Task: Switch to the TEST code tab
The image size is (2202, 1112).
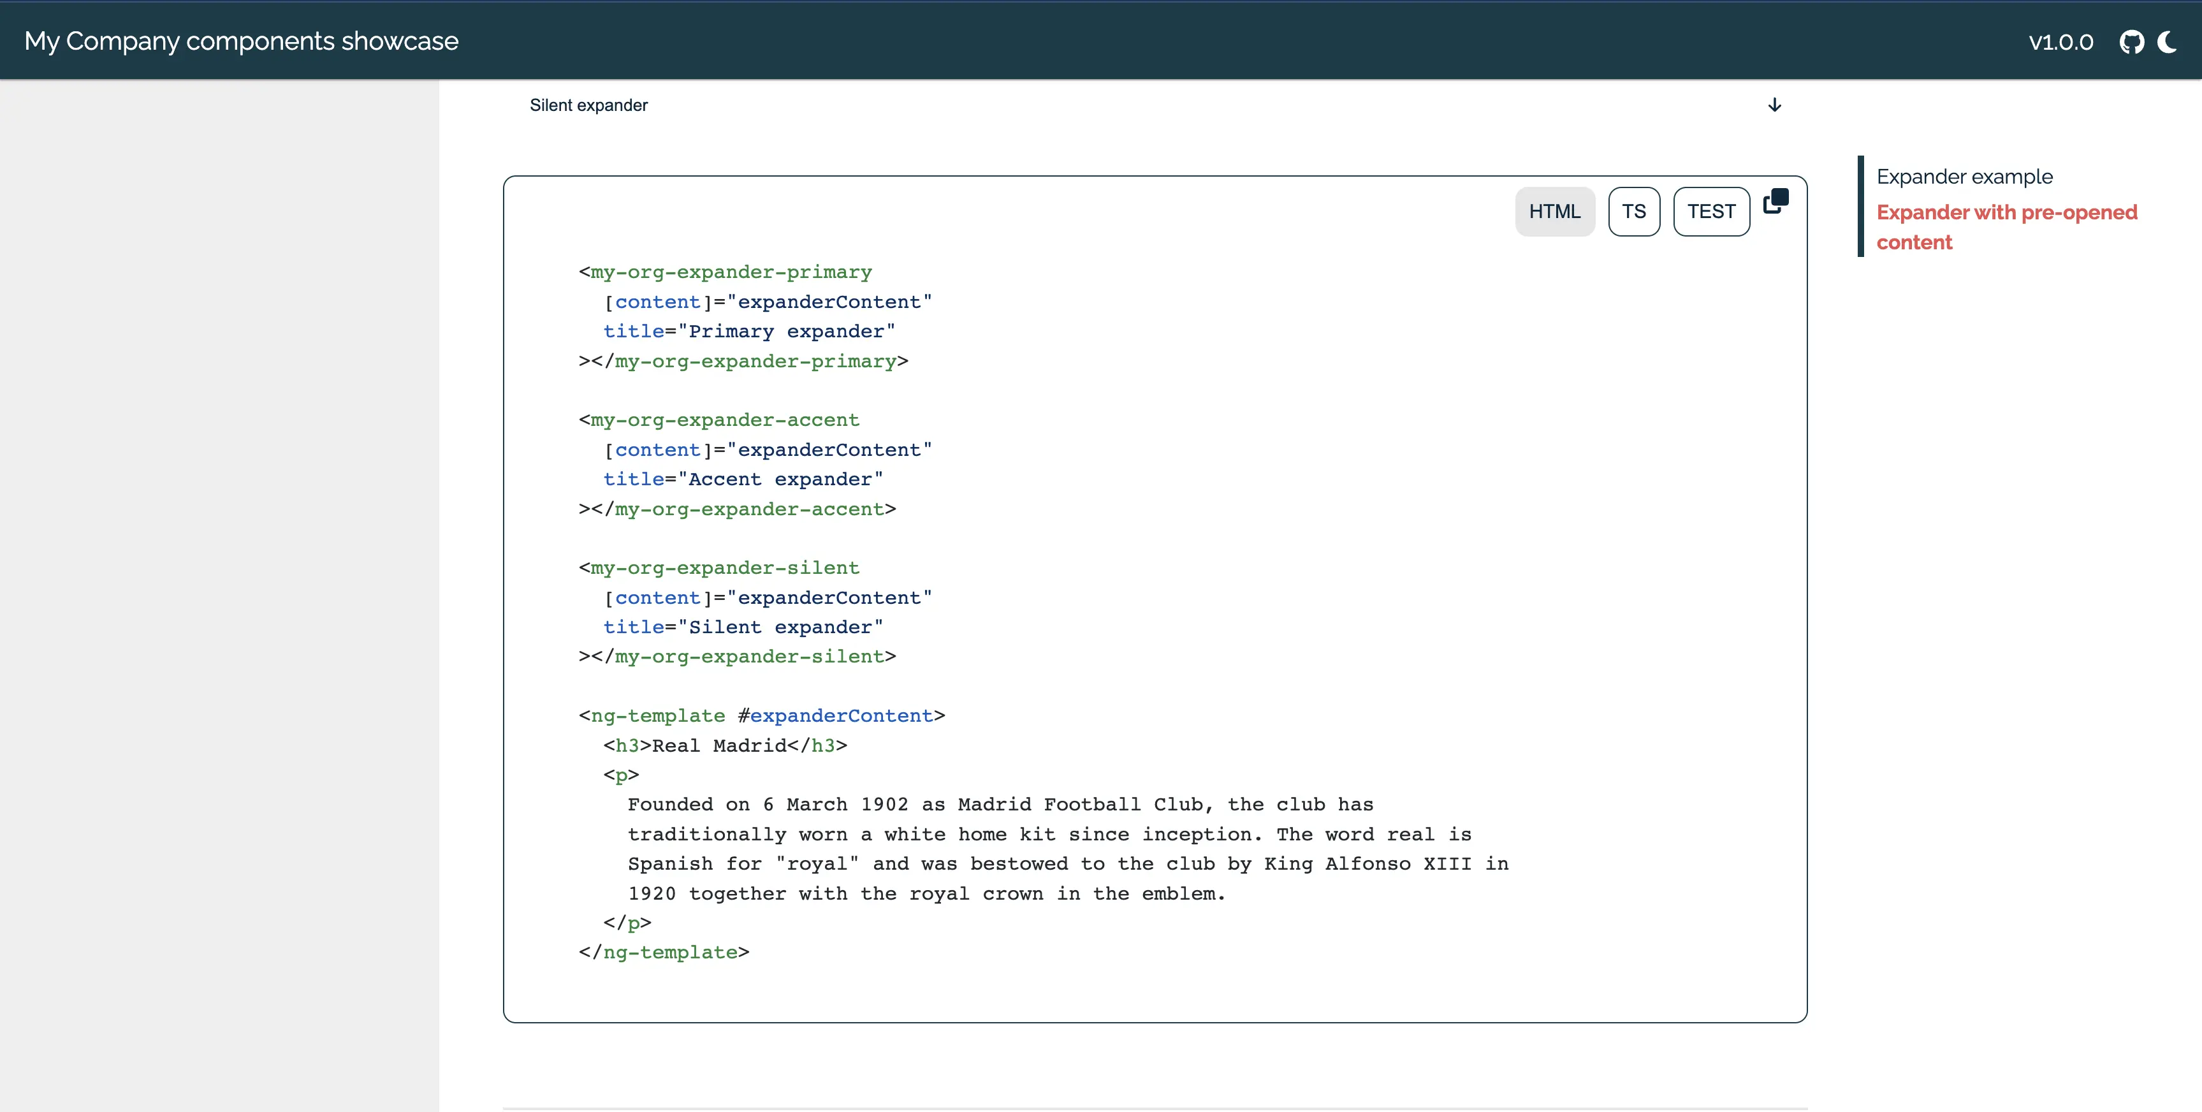Action: pyautogui.click(x=1711, y=211)
